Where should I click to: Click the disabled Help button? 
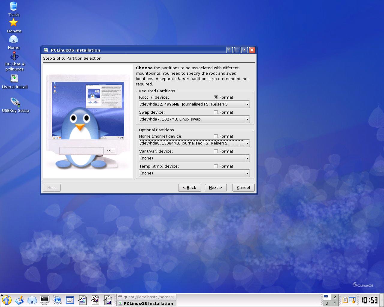52,188
